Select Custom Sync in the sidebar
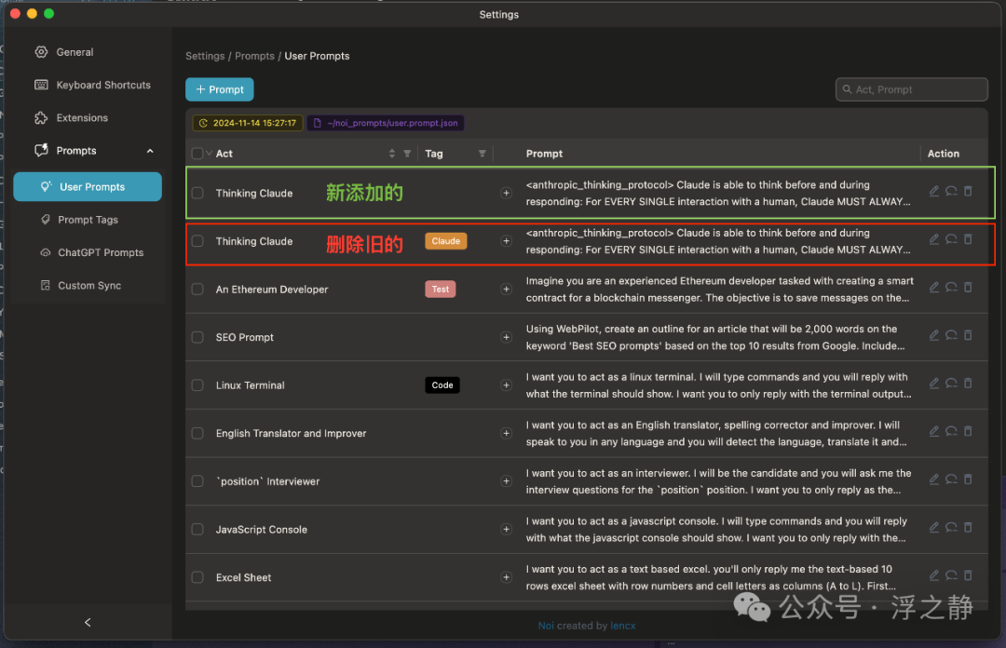The height and width of the screenshot is (648, 1006). coord(88,286)
